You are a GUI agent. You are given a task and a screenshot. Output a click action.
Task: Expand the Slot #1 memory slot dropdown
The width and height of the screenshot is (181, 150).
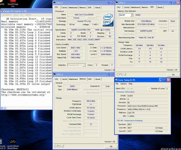point(132,15)
